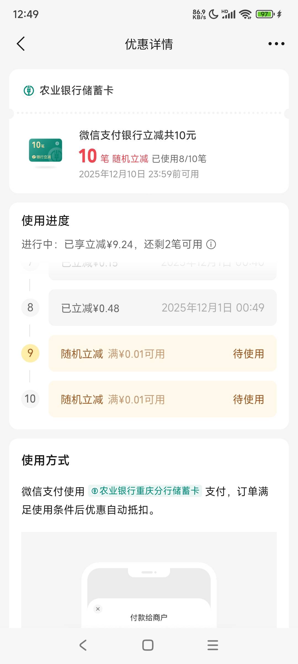Open the 已立减¥0.48 record row
298x664 pixels.
(x=163, y=308)
